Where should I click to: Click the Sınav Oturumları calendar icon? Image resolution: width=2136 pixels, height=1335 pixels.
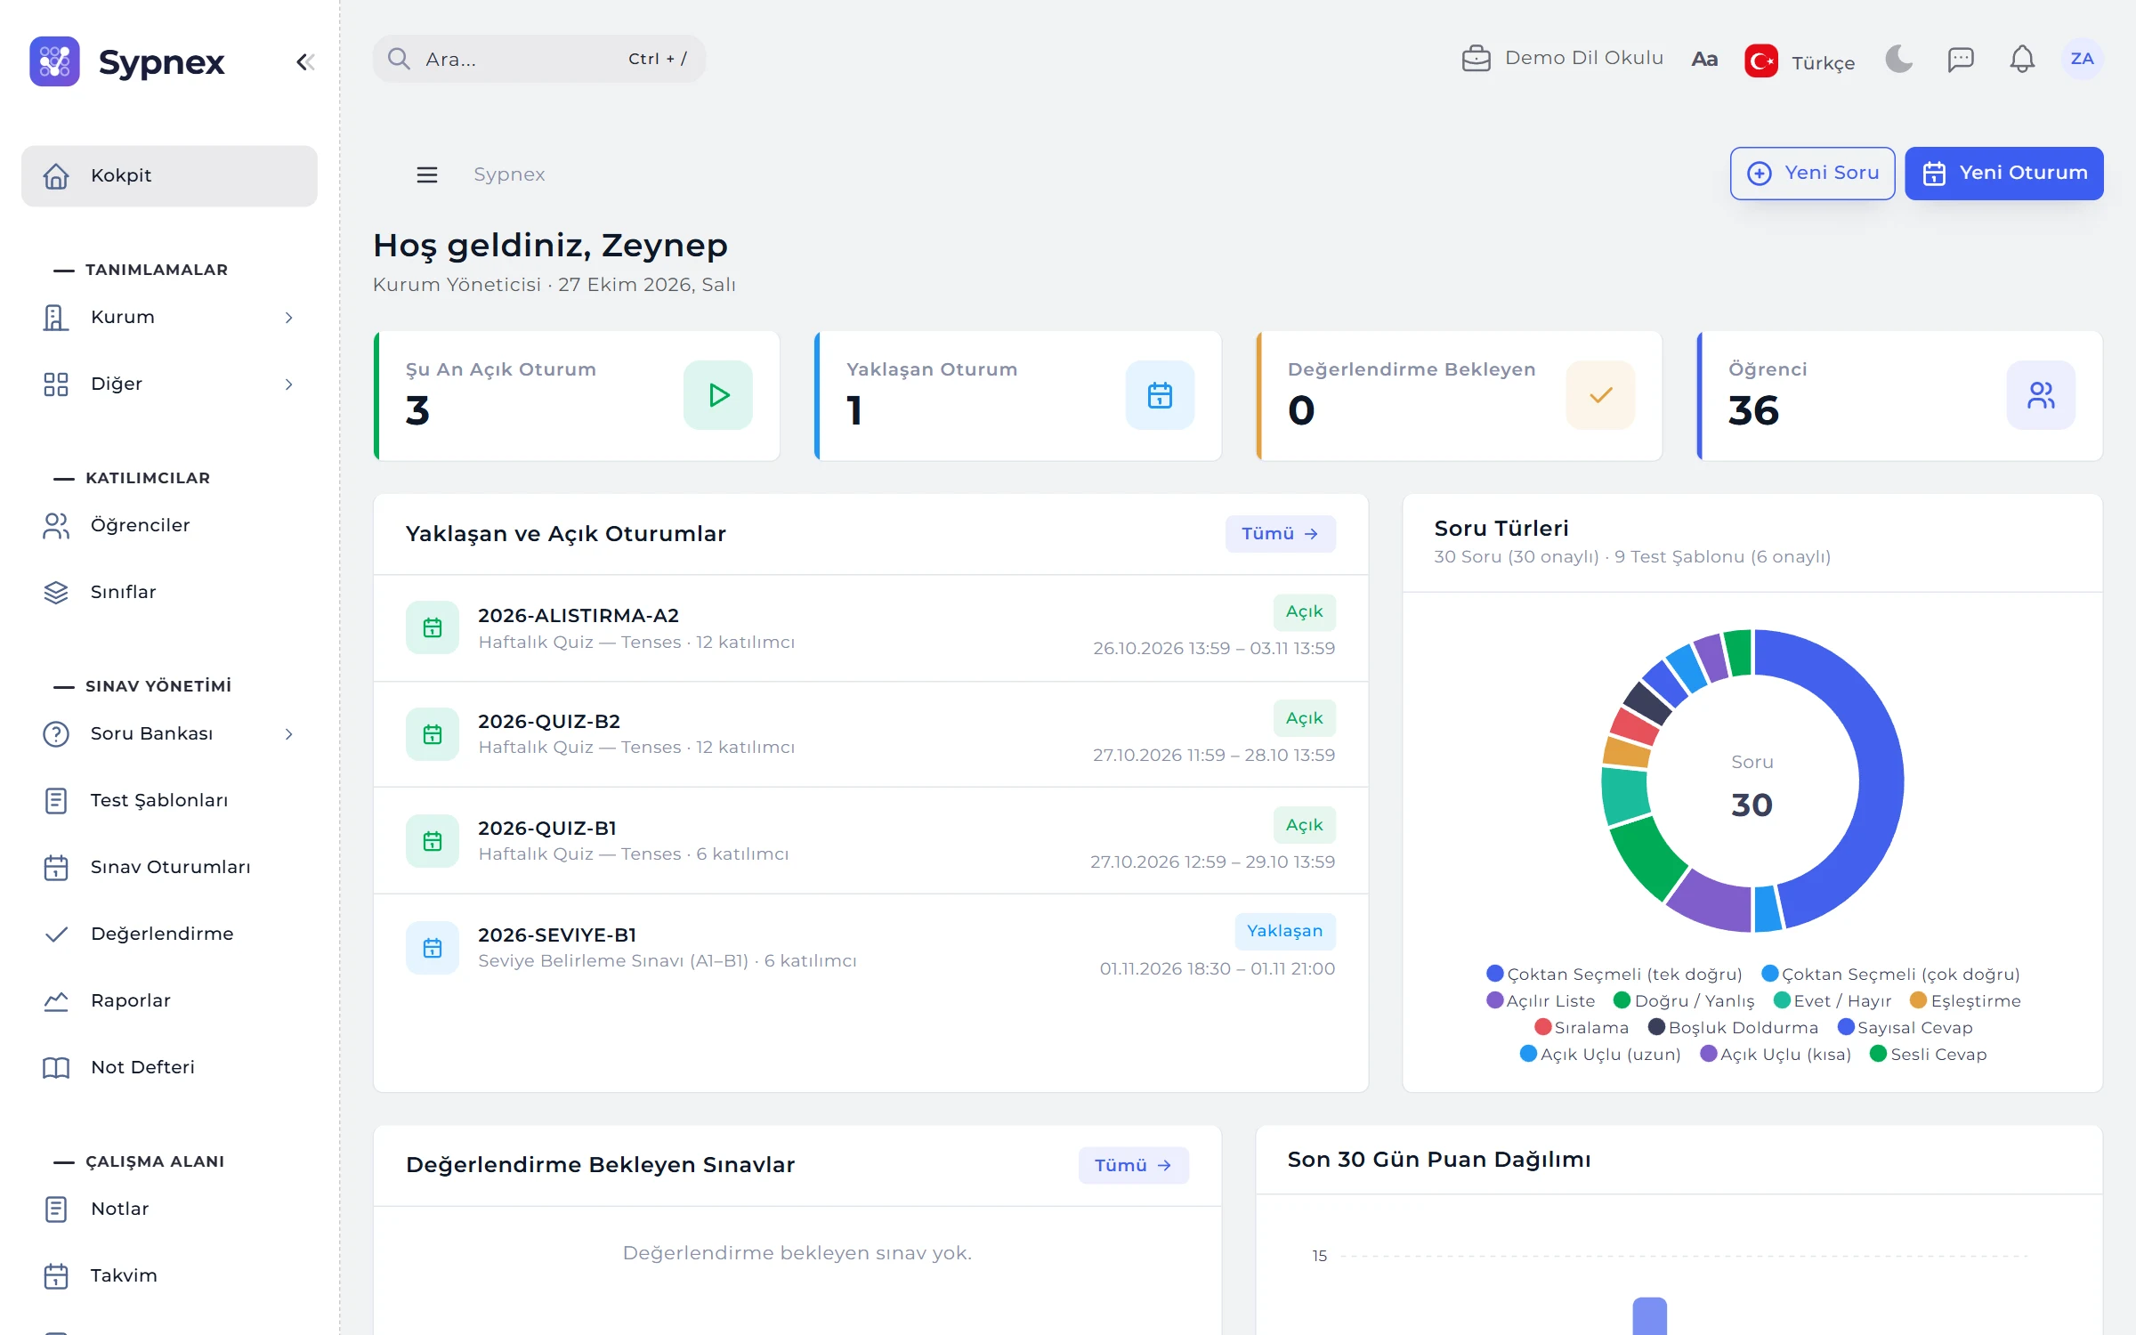point(56,868)
